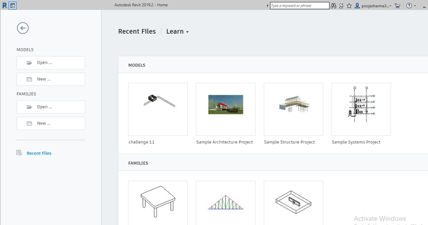Click the Recent Files sidebar link
The height and width of the screenshot is (225, 428).
tap(39, 153)
